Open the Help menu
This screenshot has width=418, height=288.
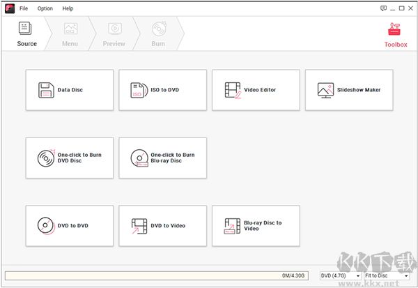coord(68,8)
